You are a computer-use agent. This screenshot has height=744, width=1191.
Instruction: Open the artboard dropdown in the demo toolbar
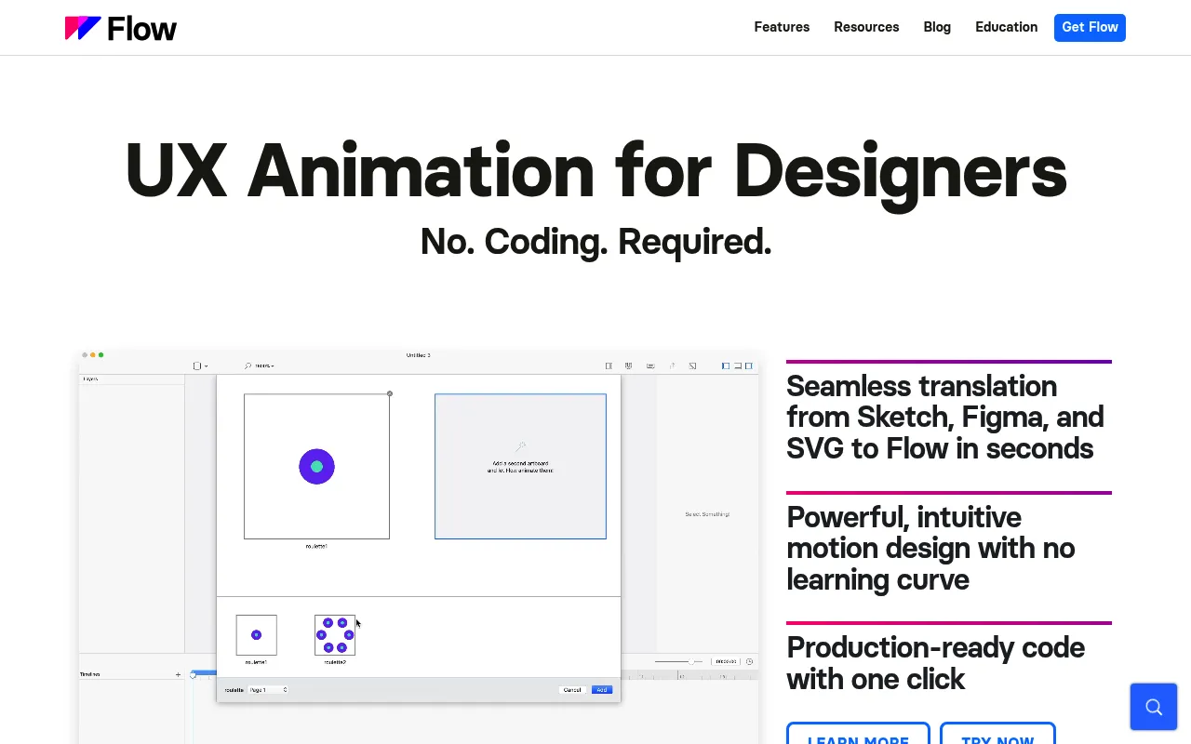200,365
